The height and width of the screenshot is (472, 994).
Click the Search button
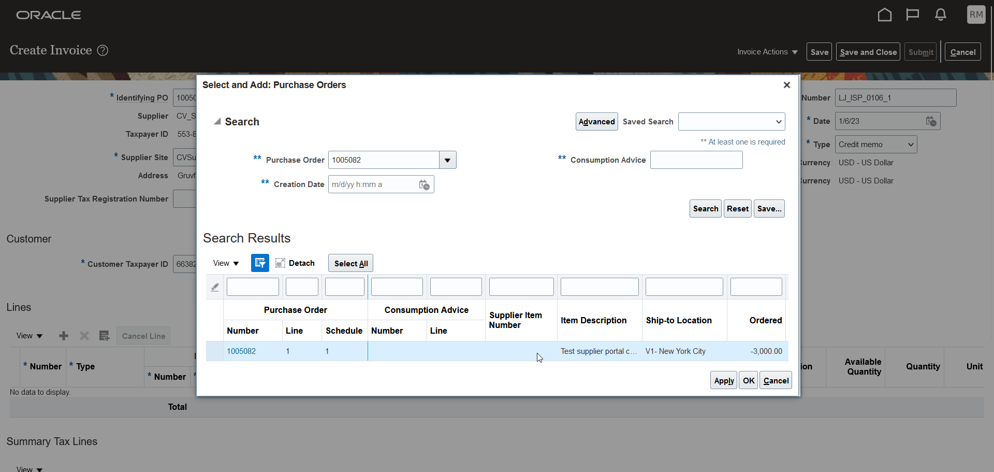tap(706, 209)
